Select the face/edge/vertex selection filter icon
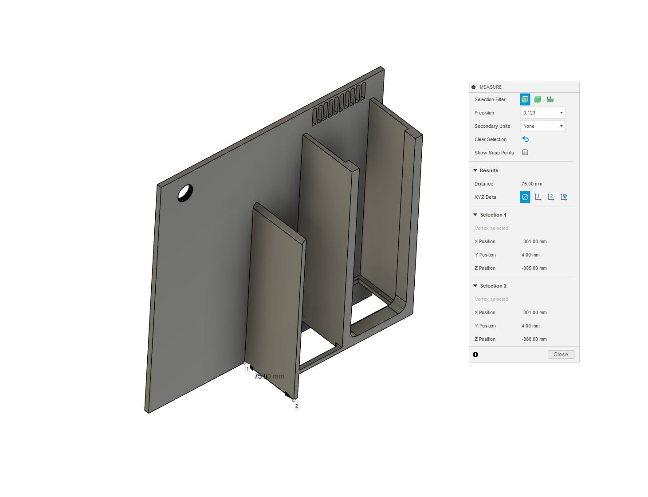The image size is (648, 497). point(525,99)
